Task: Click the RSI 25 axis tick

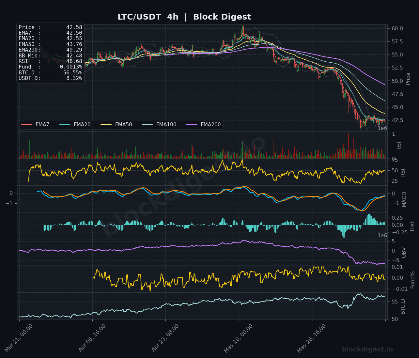Action: pyautogui.click(x=395, y=181)
